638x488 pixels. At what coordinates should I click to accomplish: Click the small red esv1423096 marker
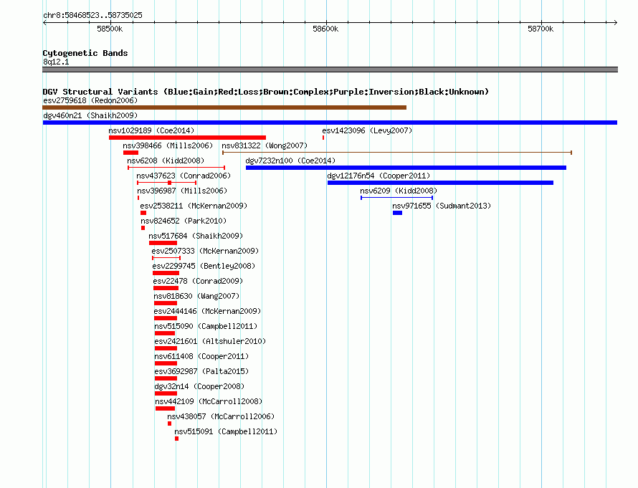click(323, 138)
